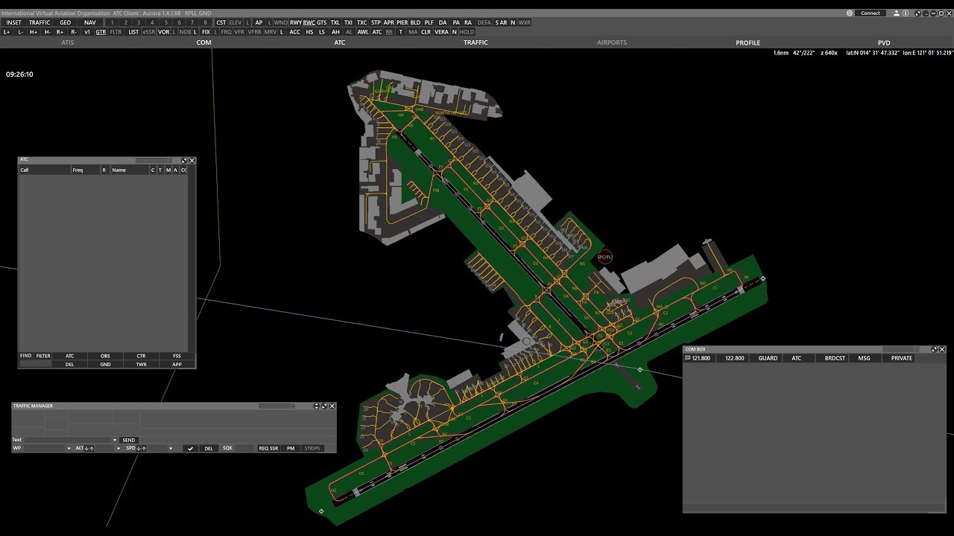Image resolution: width=954 pixels, height=536 pixels.
Task: Click the FILTER button in ATC panel
Action: click(43, 356)
